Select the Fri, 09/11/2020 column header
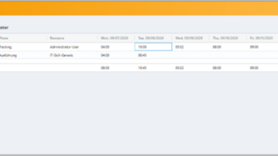 pyautogui.click(x=261, y=38)
